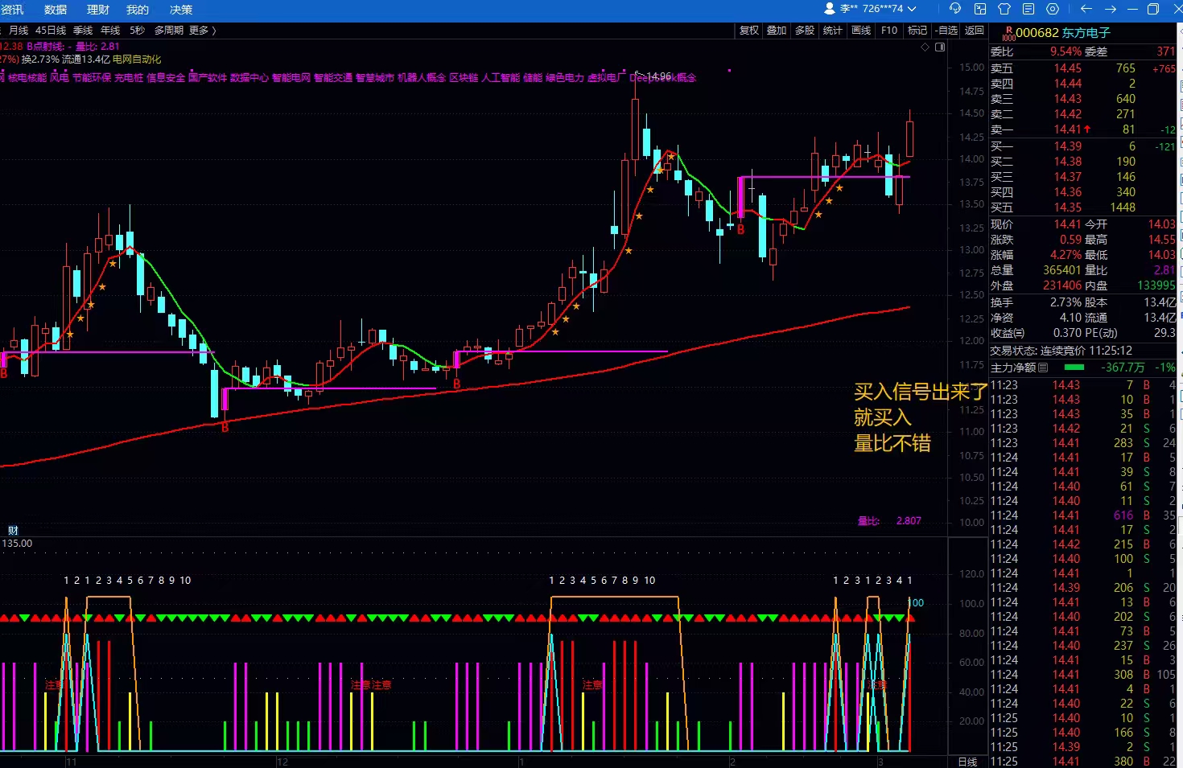This screenshot has width=1183, height=768.
Task: Open the 核电核能 concept tag
Action: tap(27, 78)
